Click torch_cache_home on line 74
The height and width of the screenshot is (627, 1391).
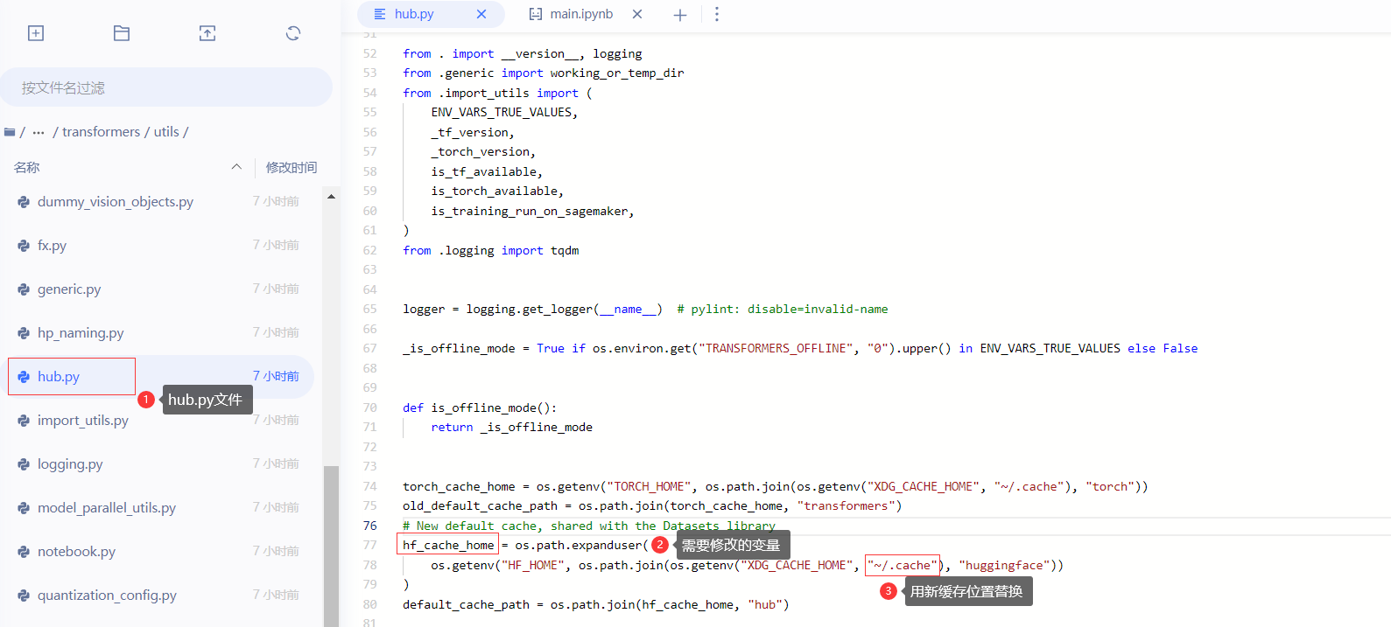tap(459, 486)
